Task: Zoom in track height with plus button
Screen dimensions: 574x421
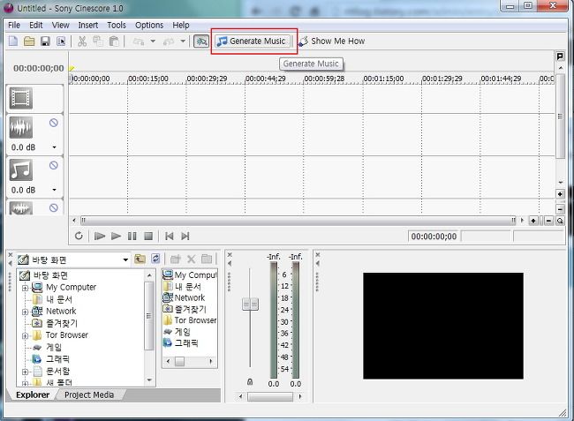Action: 560,194
